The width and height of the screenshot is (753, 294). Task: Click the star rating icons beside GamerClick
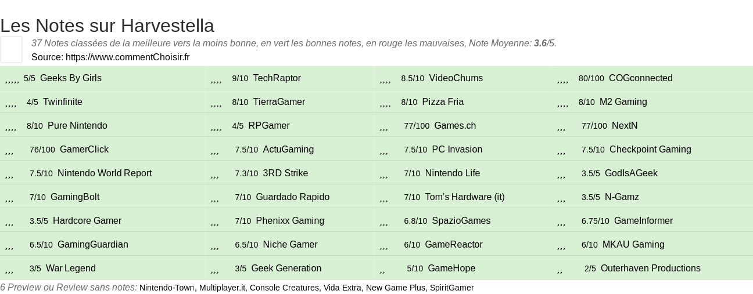[9, 150]
